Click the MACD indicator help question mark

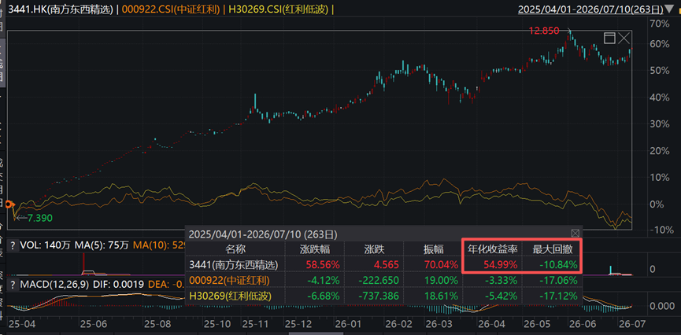pyautogui.click(x=13, y=285)
